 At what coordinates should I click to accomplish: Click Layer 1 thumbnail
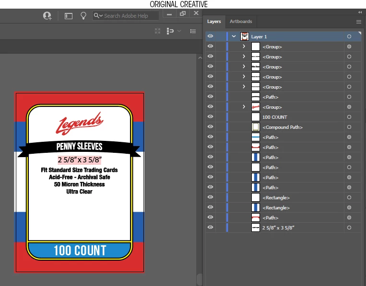(x=244, y=36)
